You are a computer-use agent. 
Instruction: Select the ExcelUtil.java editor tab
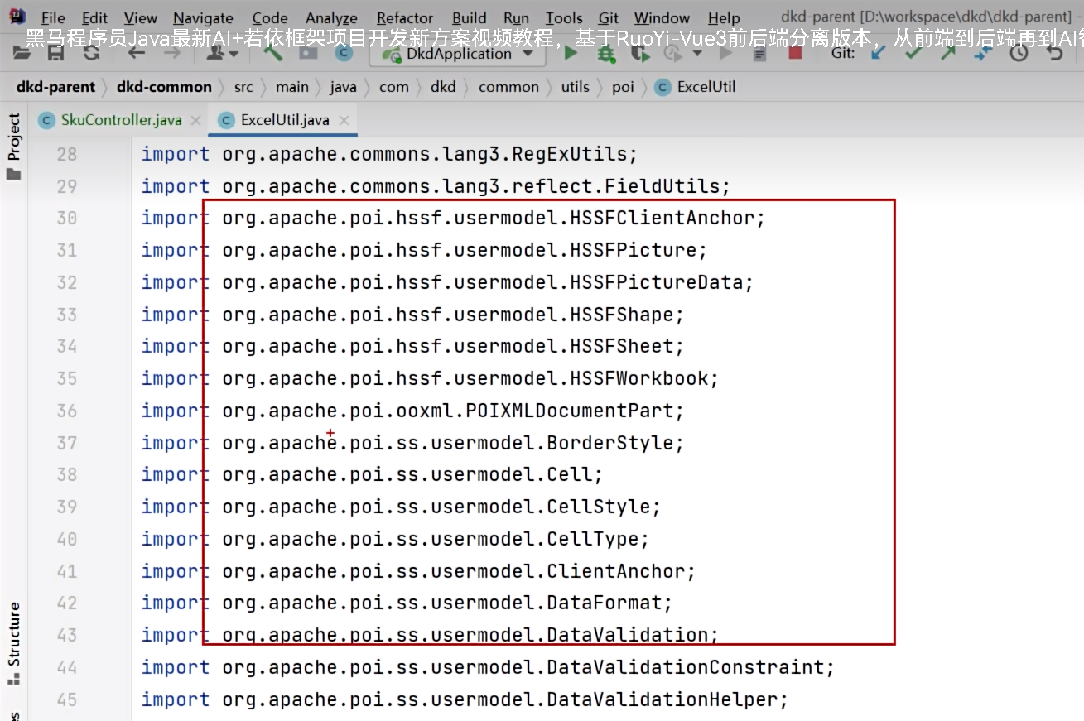pos(285,120)
